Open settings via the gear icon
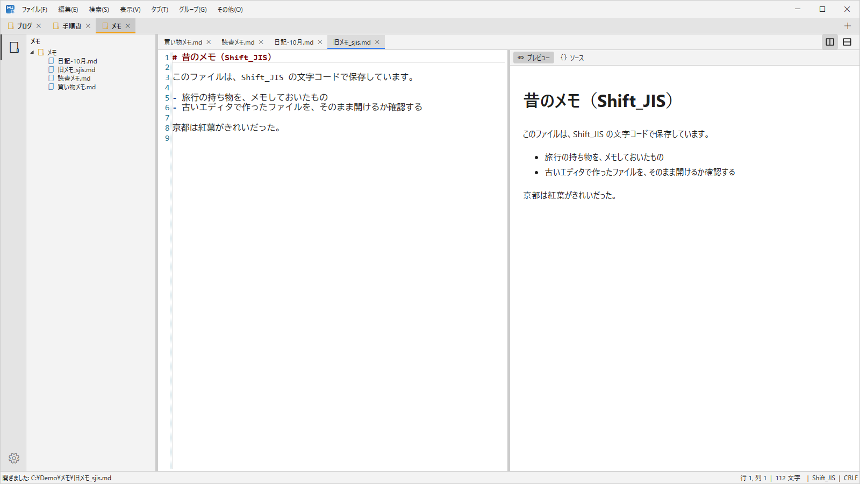The width and height of the screenshot is (860, 484). click(14, 458)
